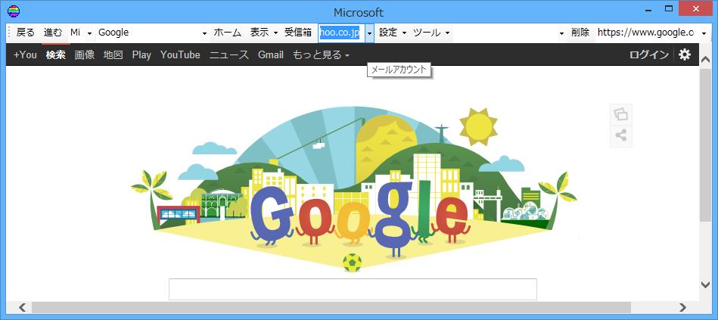Close the Microsoft window
Viewport: 718px width, 320px height.
695,9
